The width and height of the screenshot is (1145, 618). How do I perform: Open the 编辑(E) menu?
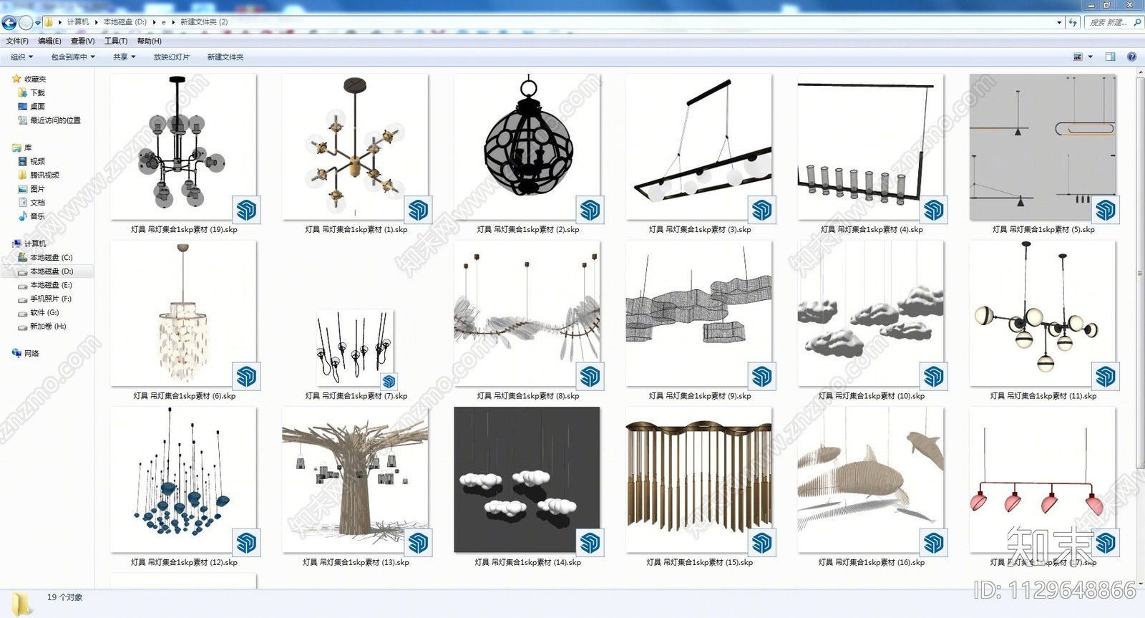pyautogui.click(x=49, y=41)
